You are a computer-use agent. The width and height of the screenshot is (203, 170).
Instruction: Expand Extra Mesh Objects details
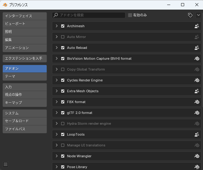click(57, 91)
